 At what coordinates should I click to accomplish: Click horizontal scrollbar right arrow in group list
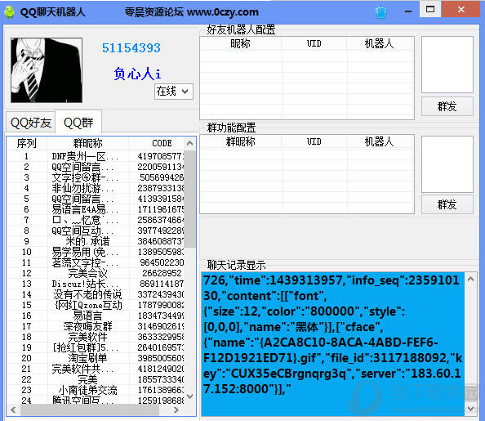point(176,410)
